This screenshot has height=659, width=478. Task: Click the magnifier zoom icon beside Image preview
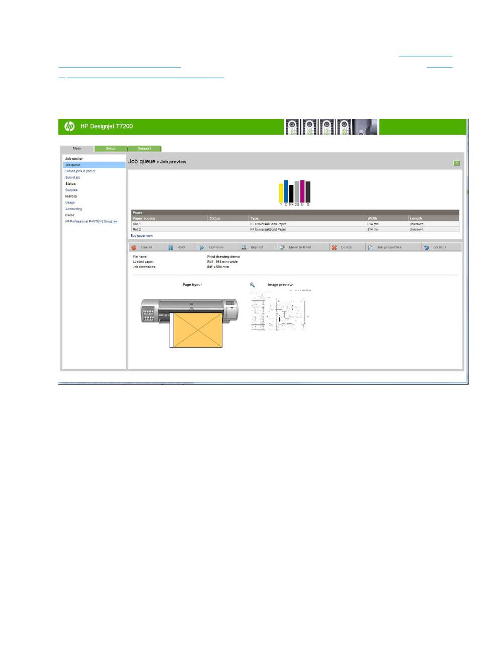click(253, 285)
